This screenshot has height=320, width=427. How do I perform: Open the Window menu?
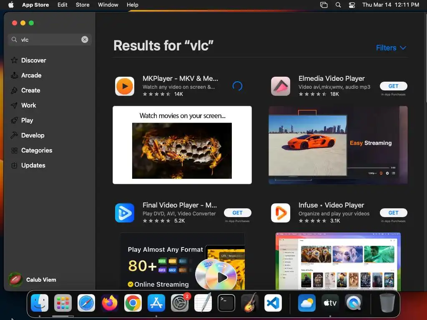(x=108, y=5)
